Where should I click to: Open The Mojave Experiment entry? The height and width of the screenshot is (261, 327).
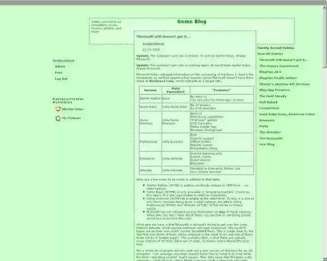point(279,66)
